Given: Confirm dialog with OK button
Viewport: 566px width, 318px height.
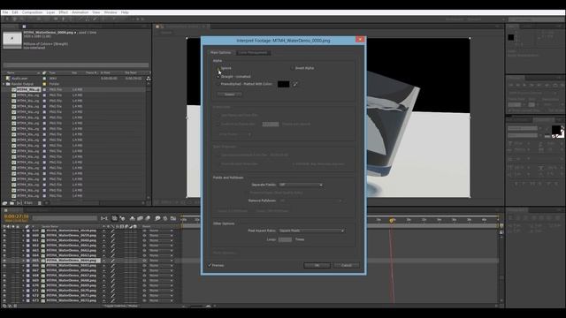Looking at the screenshot, I should 317,265.
